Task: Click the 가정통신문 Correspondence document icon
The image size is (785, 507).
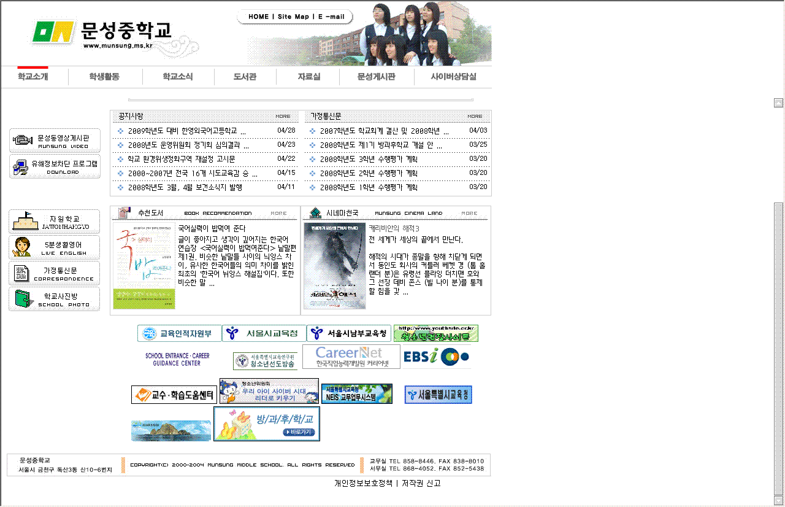Action: click(x=21, y=273)
